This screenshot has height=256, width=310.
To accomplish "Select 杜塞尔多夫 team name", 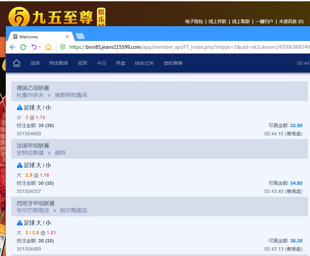I will point(30,95).
